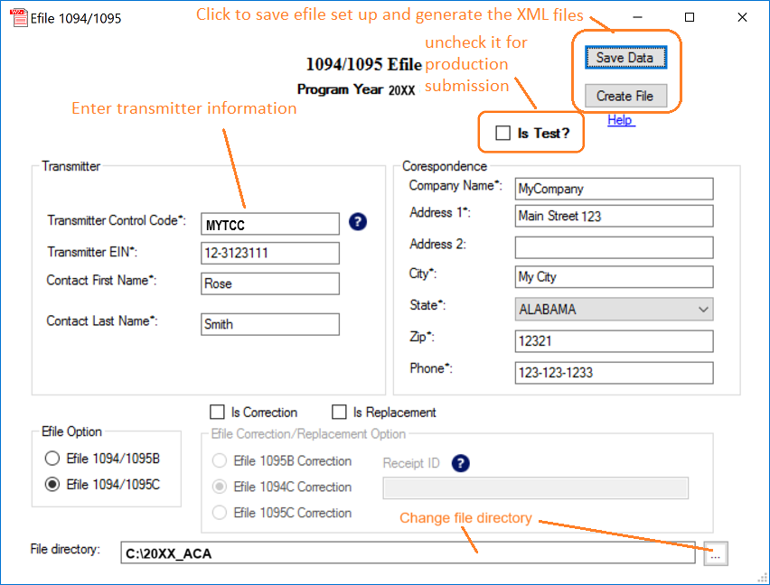Enable the Is Correction checkbox

click(x=217, y=413)
